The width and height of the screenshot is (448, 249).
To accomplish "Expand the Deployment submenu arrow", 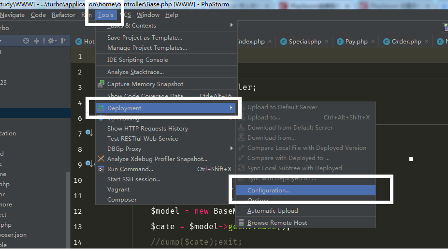I will click(x=231, y=108).
